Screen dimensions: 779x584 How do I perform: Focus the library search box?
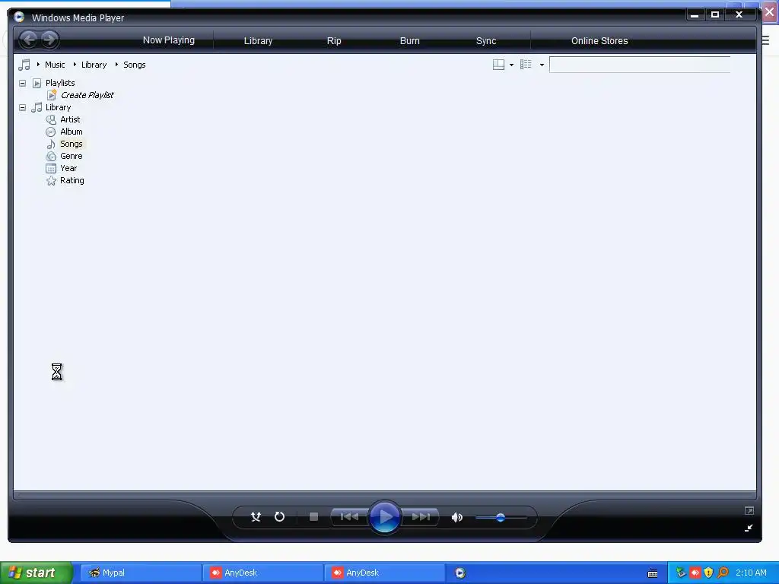[640, 65]
